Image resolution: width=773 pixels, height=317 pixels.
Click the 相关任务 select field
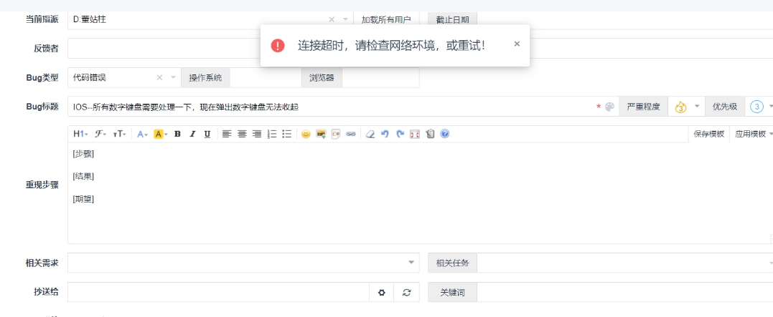tap(624, 263)
